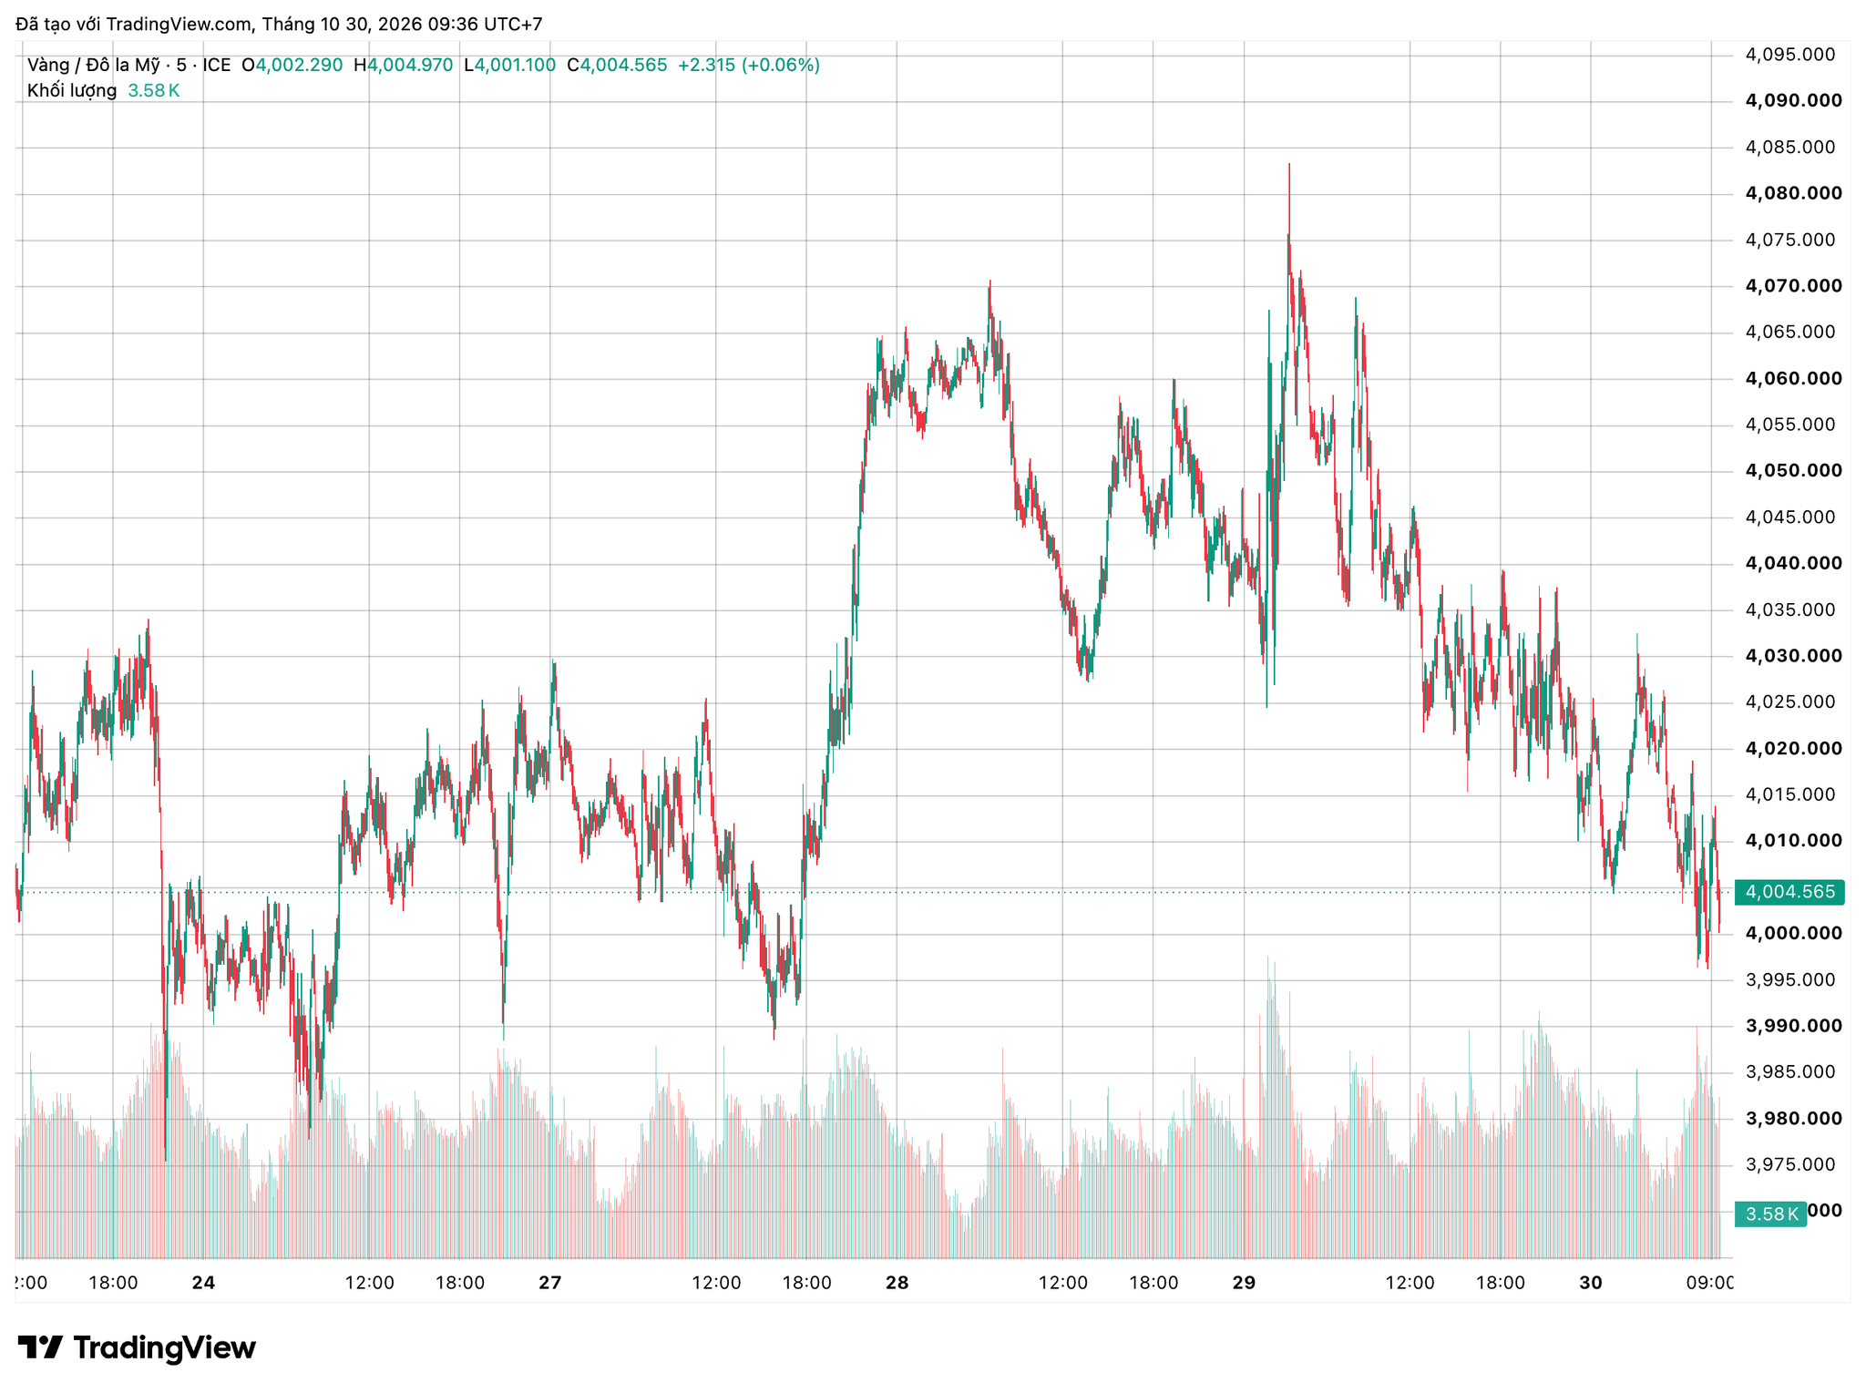Viewport: 1866px width, 1393px height.
Task: Click the 3,980.000 price axis label
Action: [x=1793, y=1119]
